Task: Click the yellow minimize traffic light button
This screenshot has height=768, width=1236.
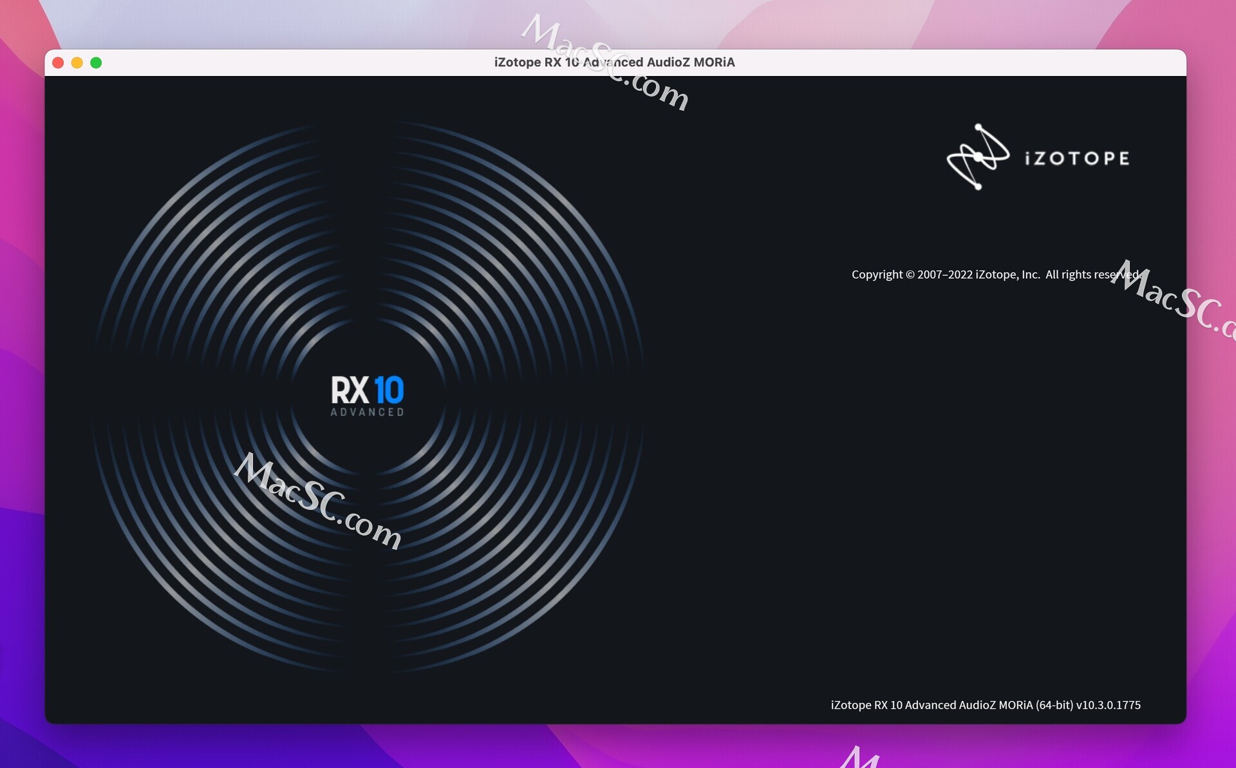Action: (x=77, y=62)
